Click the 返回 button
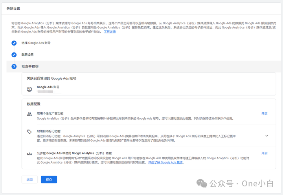 pyautogui.click(x=29, y=179)
